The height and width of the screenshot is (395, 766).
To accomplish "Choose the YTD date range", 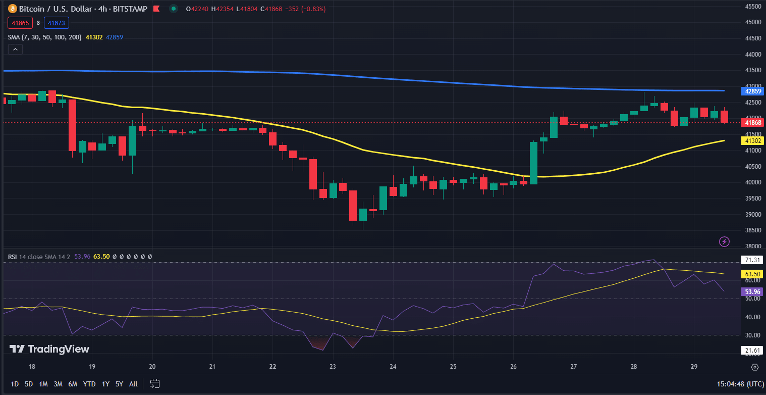I will (90, 384).
